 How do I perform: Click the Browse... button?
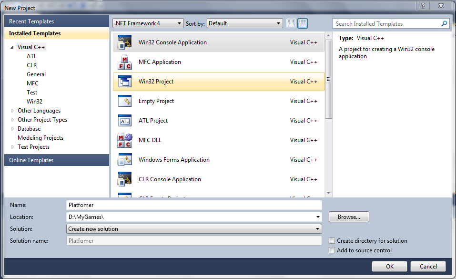[349, 217]
